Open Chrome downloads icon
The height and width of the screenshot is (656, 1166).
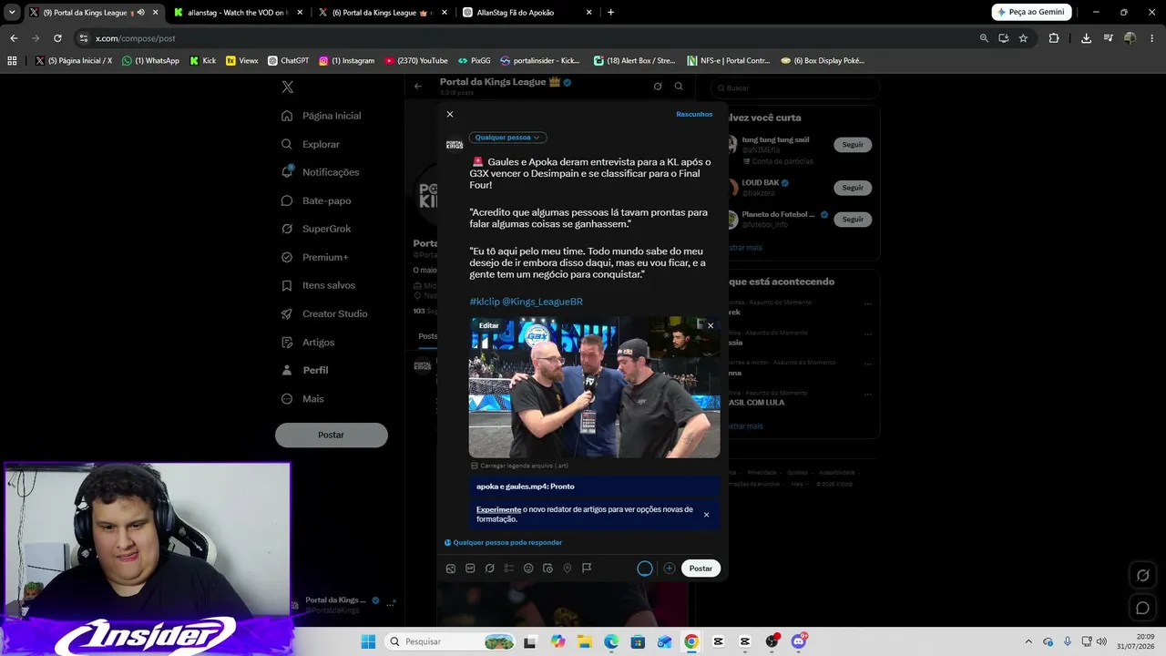pyautogui.click(x=1086, y=38)
